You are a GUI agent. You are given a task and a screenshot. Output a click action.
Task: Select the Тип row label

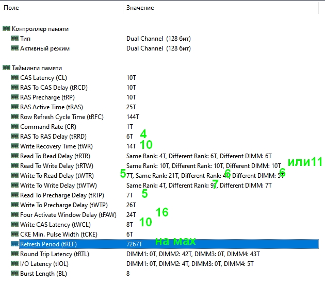[25, 39]
